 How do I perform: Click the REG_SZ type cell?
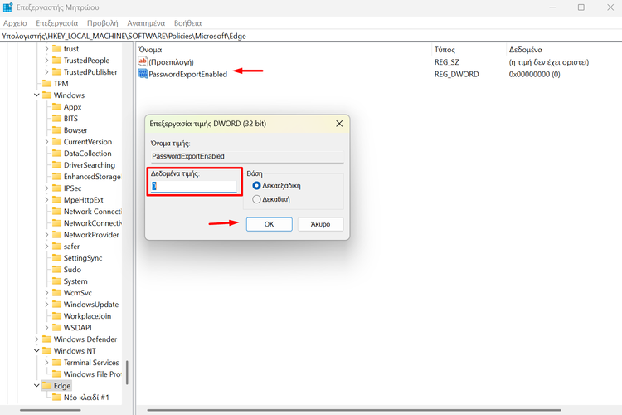pyautogui.click(x=447, y=62)
